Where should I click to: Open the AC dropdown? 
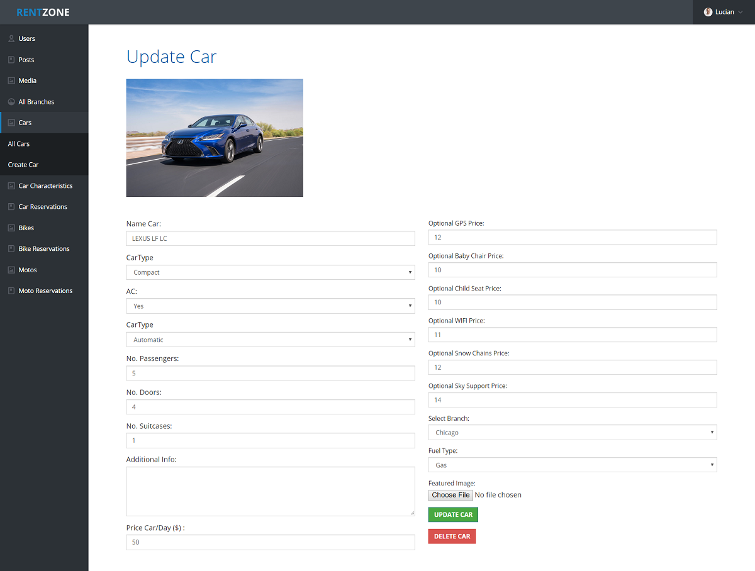pyautogui.click(x=271, y=306)
